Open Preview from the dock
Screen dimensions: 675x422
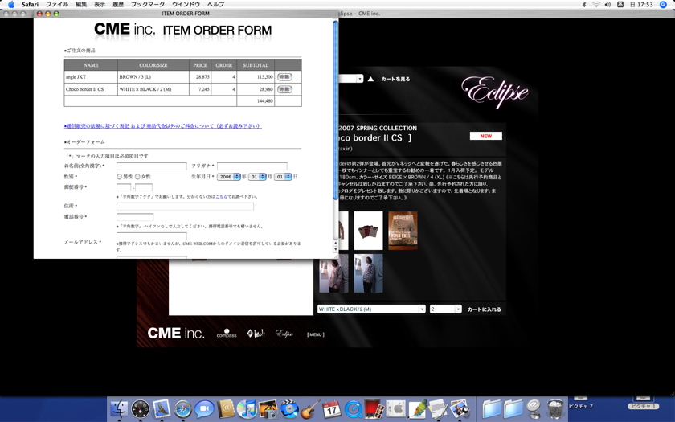click(x=460, y=408)
